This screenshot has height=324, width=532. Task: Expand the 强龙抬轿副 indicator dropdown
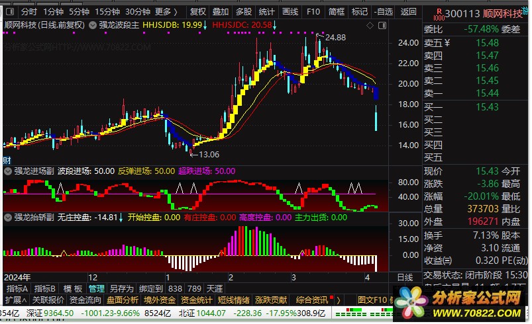point(8,218)
